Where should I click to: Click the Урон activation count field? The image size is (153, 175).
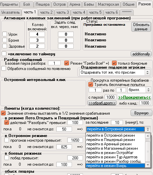37,34
